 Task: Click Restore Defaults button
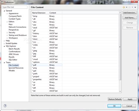coord(115,99)
